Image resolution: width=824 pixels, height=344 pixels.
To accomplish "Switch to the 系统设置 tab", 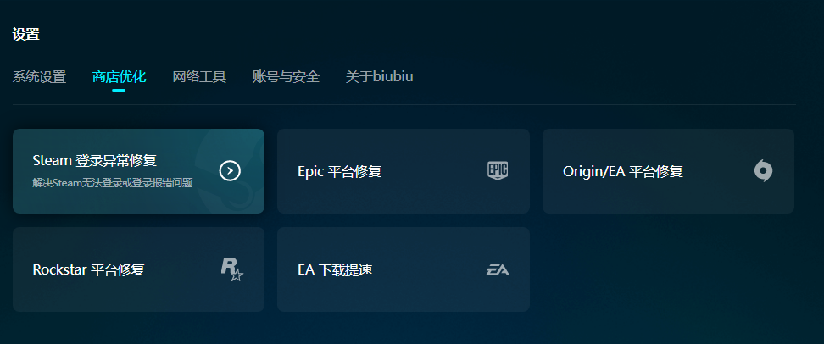I will coord(39,77).
